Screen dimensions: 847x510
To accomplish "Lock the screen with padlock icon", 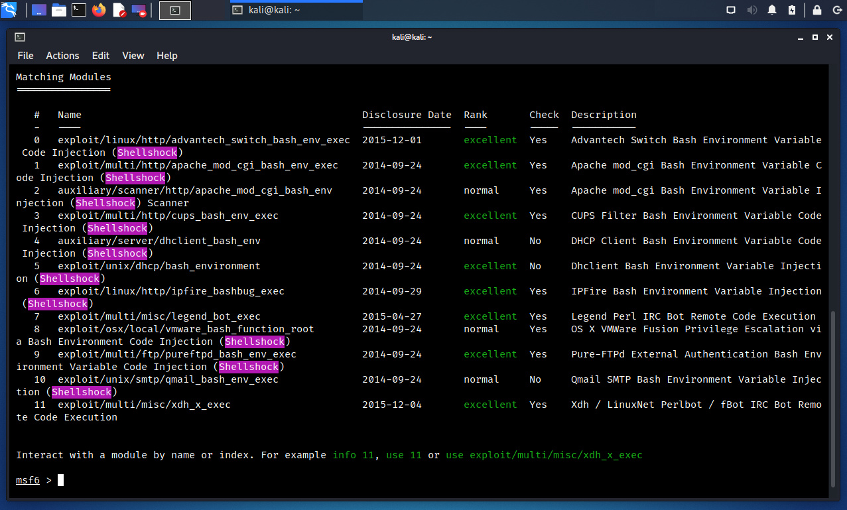I will (x=817, y=10).
